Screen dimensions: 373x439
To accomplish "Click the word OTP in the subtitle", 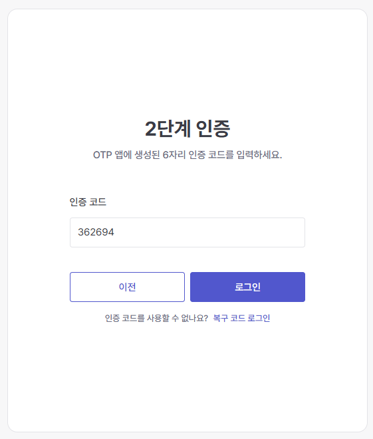I will pyautogui.click(x=102, y=155).
